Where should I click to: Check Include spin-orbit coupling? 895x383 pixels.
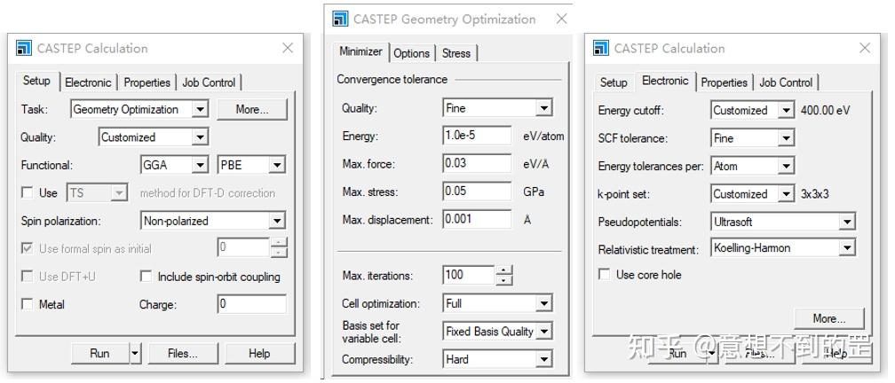pos(146,277)
